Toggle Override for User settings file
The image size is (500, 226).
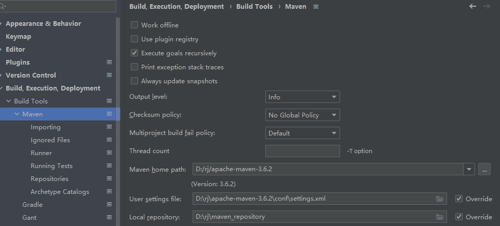pyautogui.click(x=459, y=199)
